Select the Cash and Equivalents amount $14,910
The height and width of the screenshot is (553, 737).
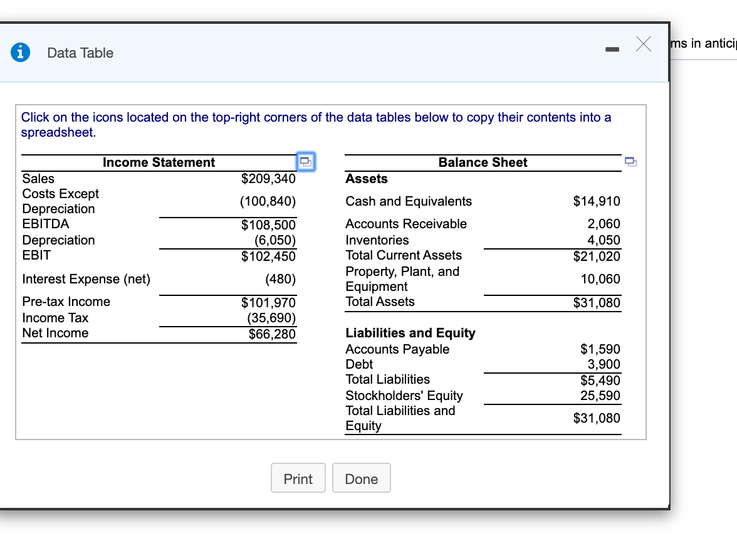pos(597,201)
